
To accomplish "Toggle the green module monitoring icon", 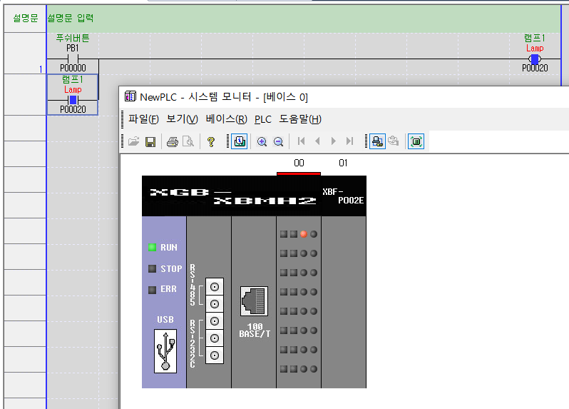I will point(416,141).
